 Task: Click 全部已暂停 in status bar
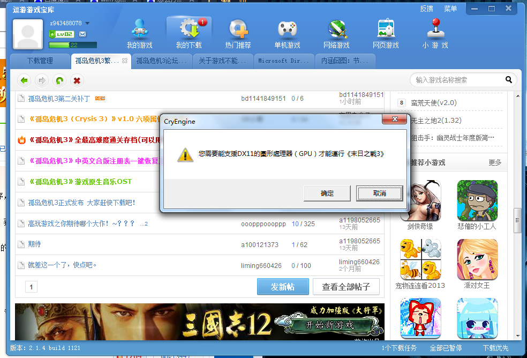coord(446,348)
